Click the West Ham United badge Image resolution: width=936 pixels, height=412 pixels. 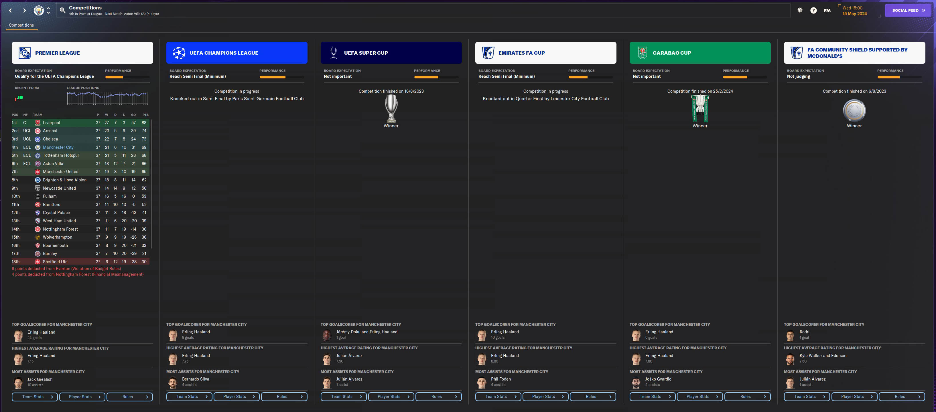(38, 221)
